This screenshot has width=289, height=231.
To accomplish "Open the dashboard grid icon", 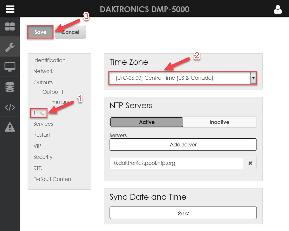I will pos(10,26).
